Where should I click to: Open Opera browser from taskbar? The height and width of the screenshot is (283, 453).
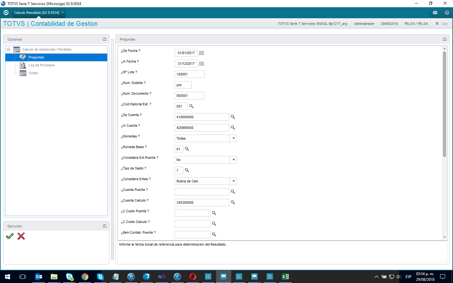tap(193, 277)
